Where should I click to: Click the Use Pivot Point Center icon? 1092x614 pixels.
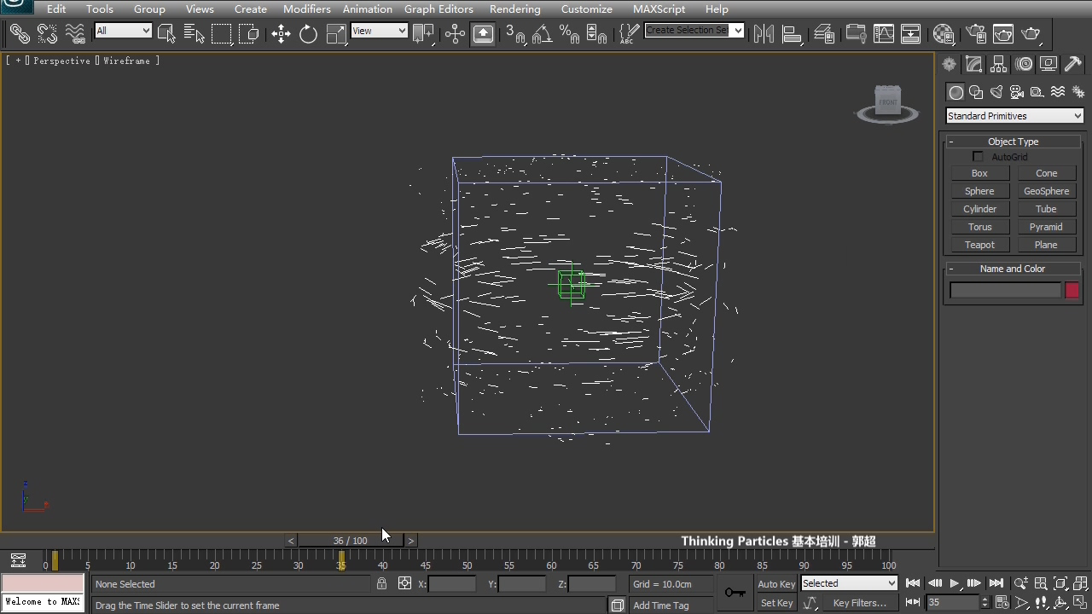click(423, 33)
